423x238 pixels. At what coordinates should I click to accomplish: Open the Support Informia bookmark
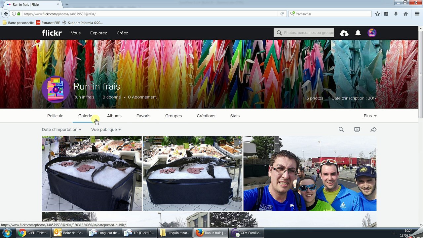[x=83, y=23]
